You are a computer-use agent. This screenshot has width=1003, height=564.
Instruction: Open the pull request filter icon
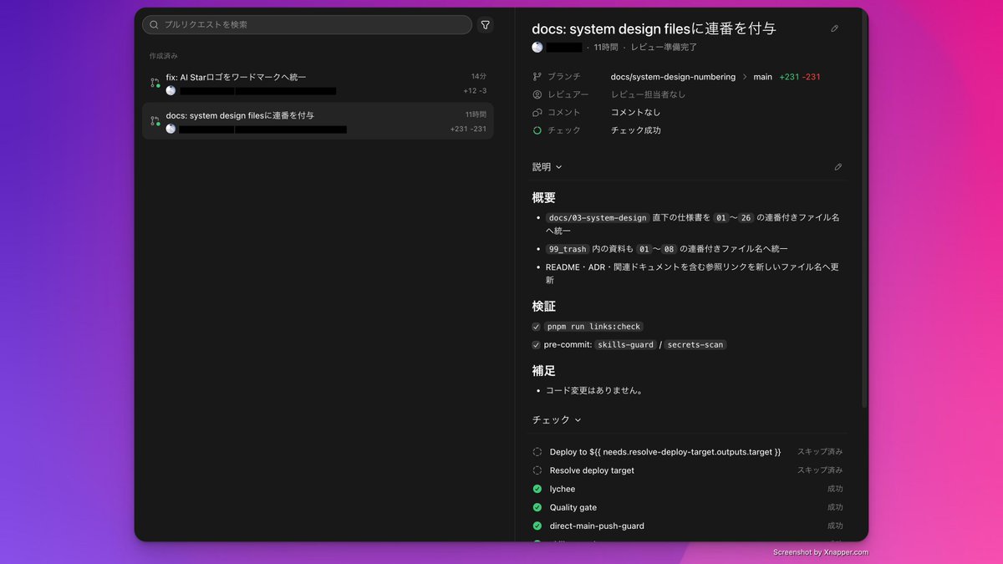(x=485, y=25)
